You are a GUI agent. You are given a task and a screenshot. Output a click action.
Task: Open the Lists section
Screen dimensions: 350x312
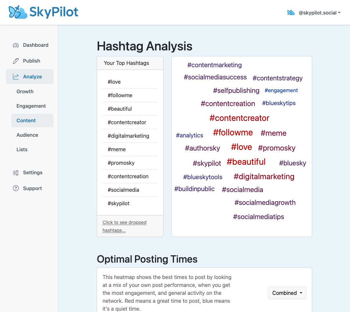tap(22, 150)
